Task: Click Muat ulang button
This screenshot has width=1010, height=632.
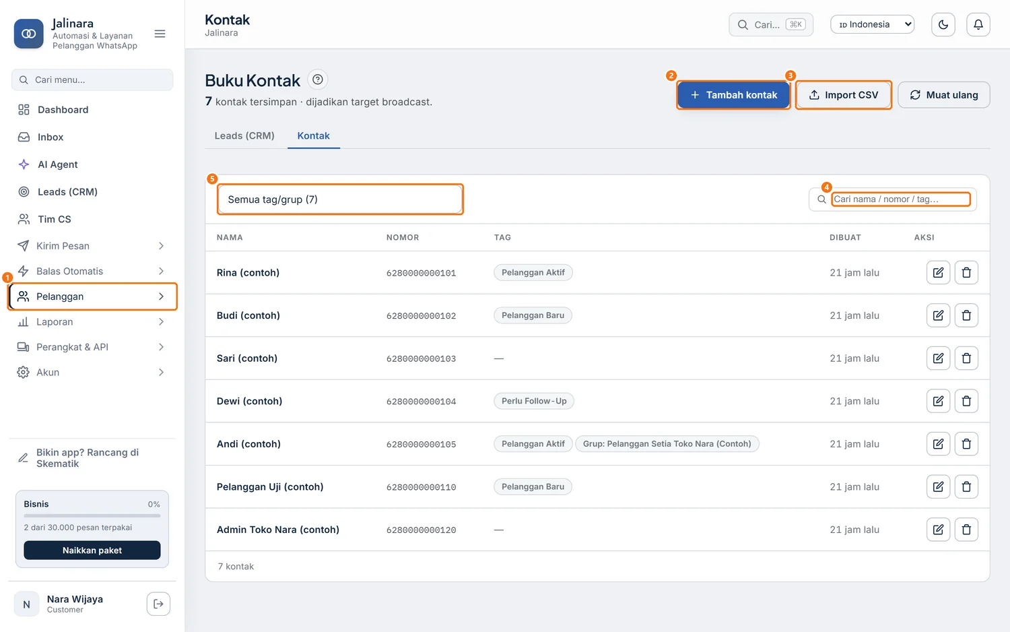Action: (x=944, y=95)
